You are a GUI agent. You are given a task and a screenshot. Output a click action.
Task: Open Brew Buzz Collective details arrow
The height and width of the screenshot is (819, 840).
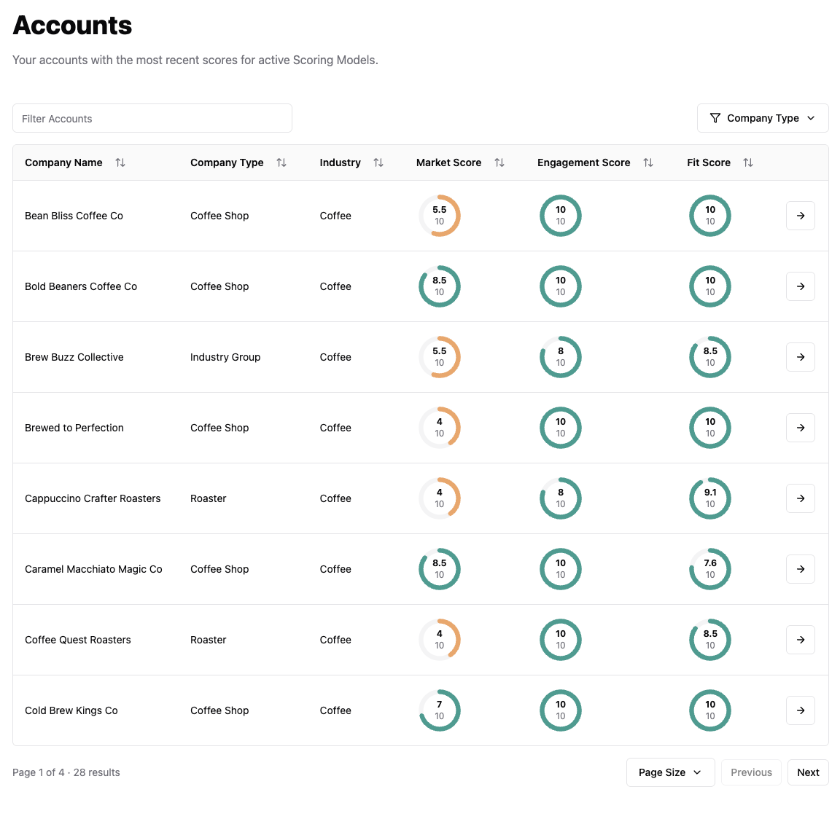800,357
